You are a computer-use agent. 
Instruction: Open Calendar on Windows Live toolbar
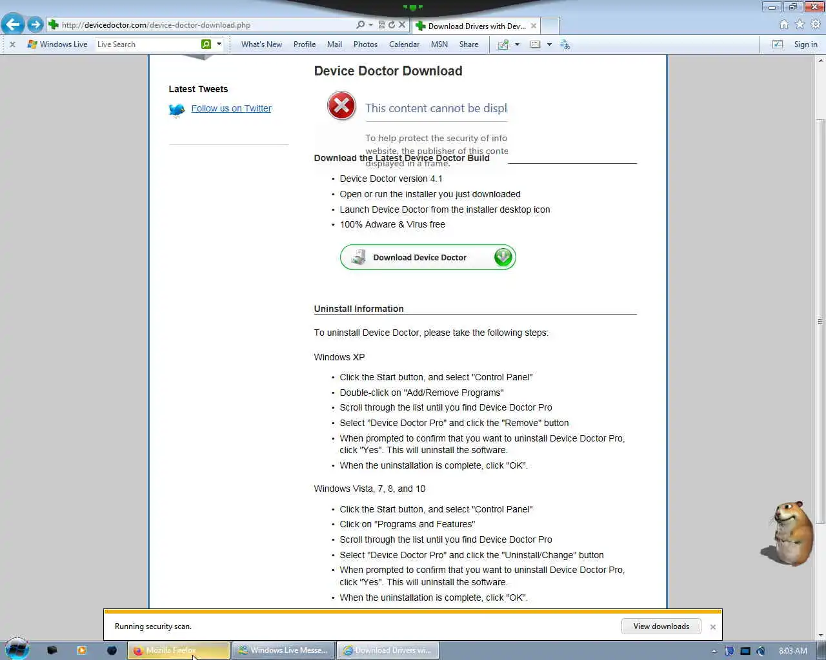[x=404, y=44]
